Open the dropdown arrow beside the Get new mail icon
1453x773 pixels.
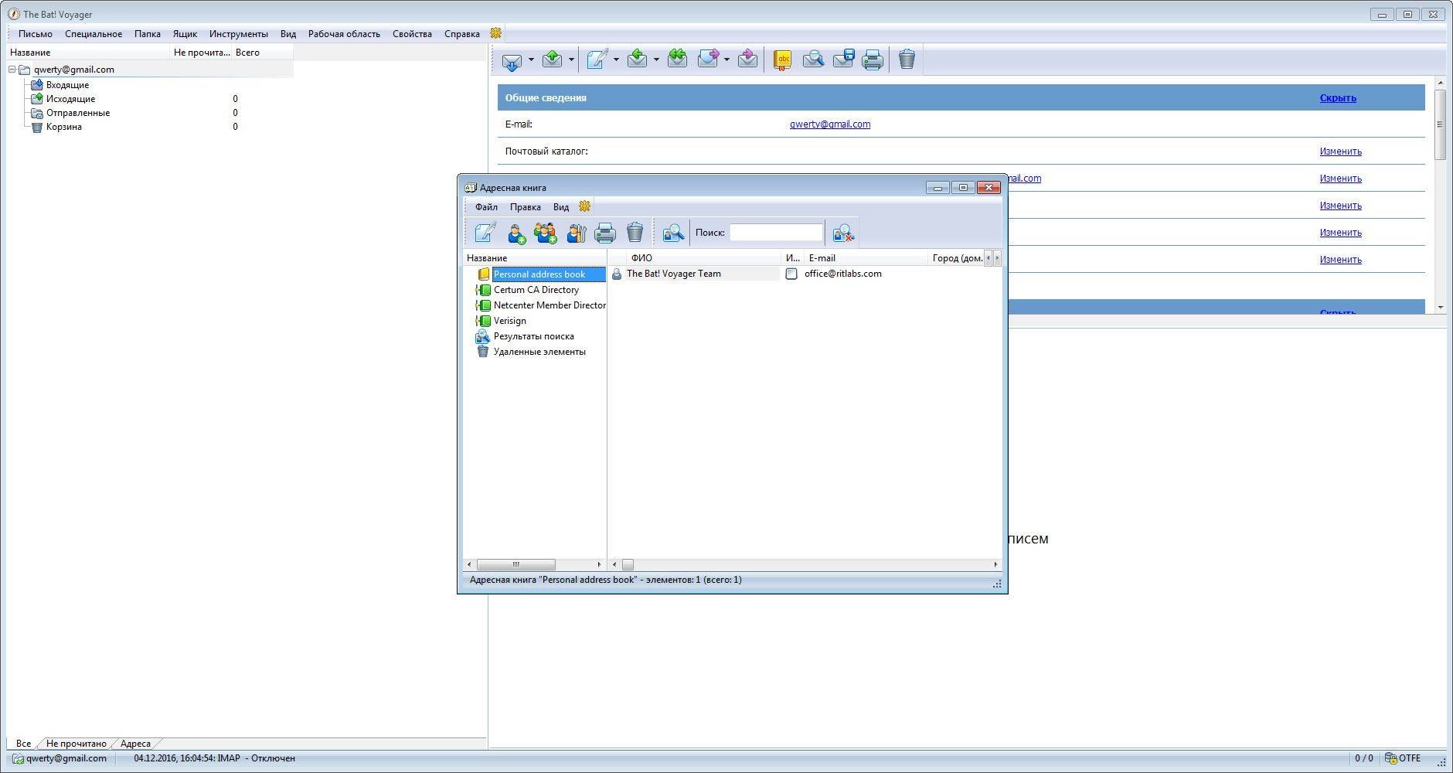[x=531, y=60]
